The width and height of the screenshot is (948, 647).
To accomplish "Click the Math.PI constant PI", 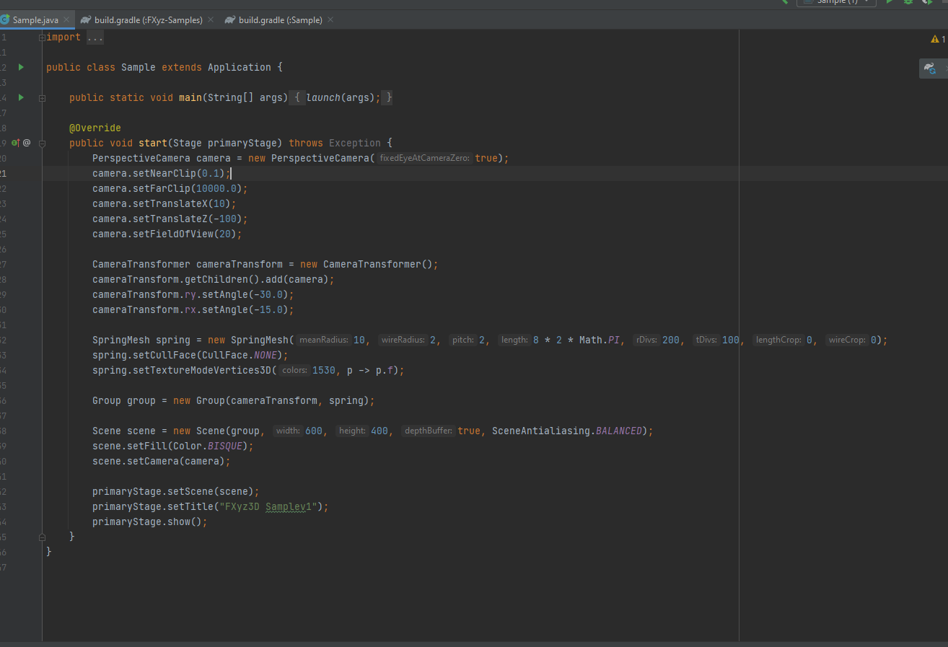I will click(x=615, y=340).
